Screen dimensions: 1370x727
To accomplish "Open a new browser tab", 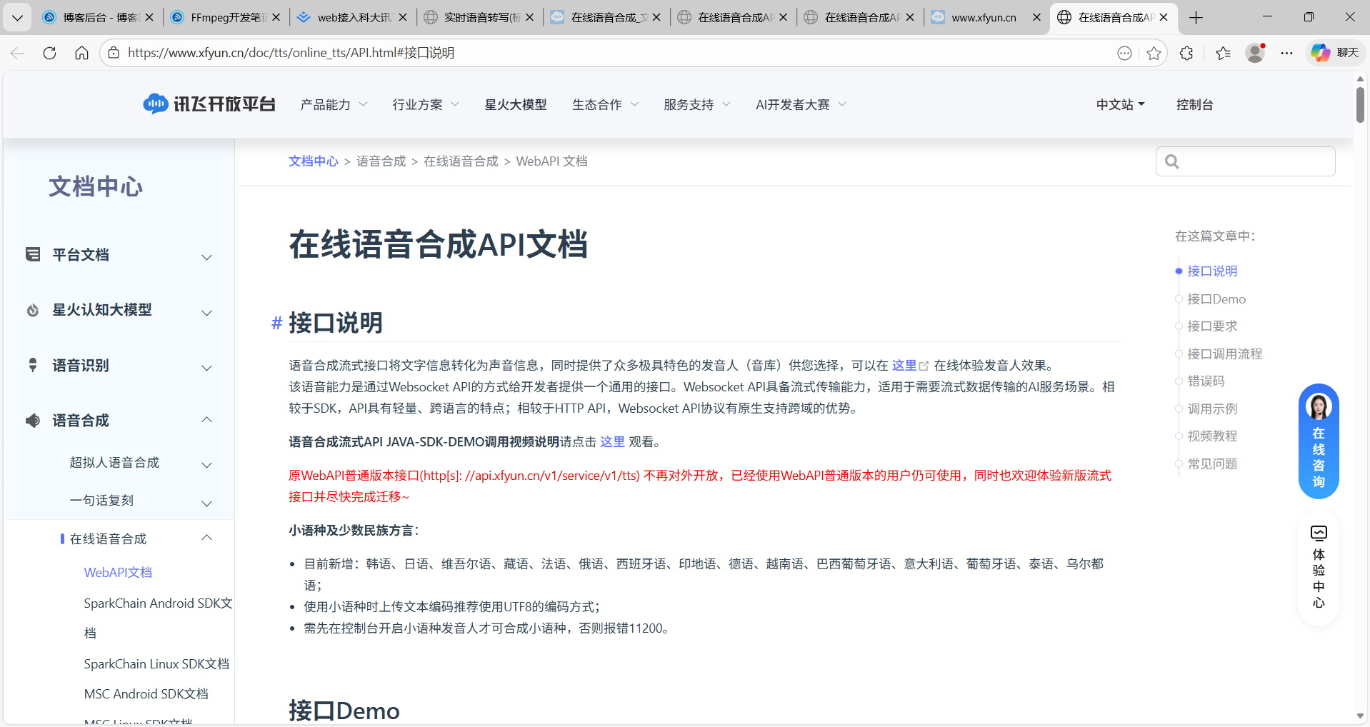I will [1196, 17].
